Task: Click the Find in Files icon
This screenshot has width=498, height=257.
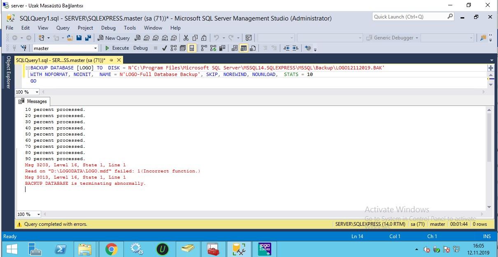Action: (483, 38)
